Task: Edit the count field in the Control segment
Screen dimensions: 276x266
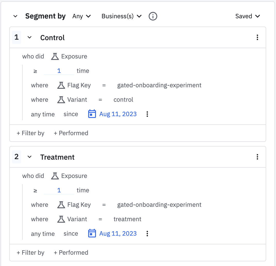Action: [x=59, y=71]
